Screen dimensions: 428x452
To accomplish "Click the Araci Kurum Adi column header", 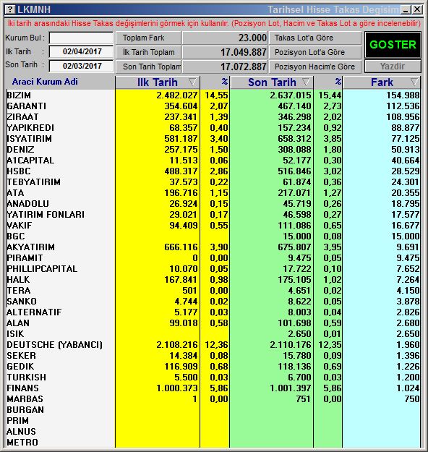I will (45, 82).
